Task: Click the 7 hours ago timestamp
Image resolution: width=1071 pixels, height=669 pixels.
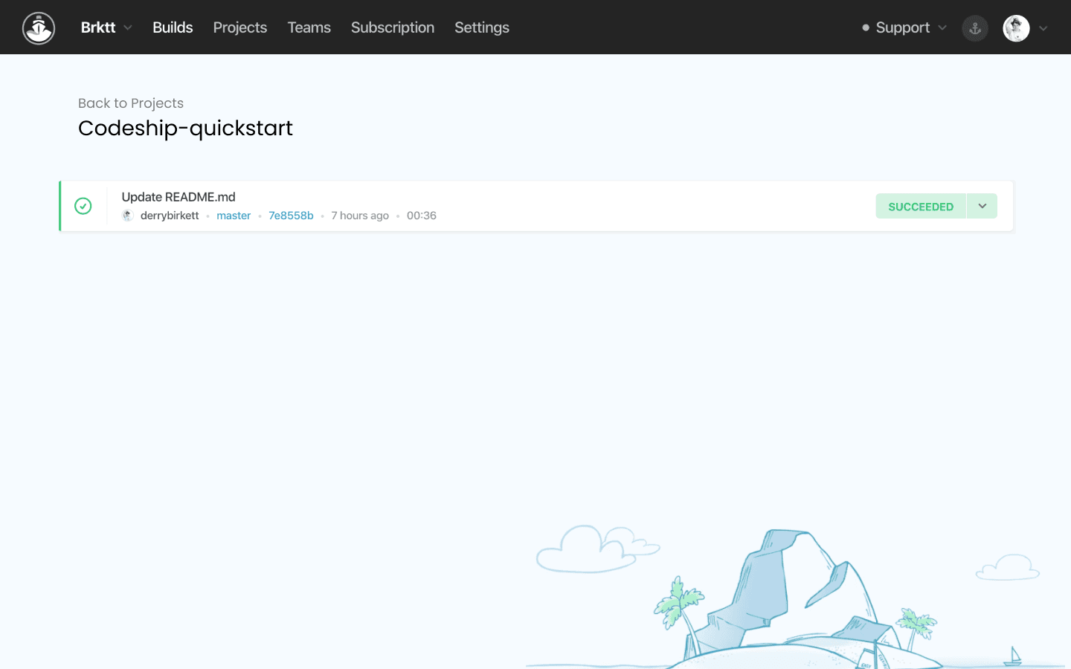Action: point(360,216)
